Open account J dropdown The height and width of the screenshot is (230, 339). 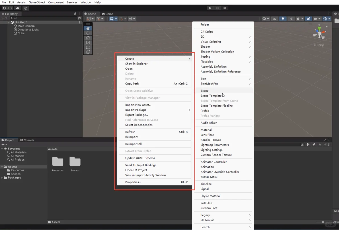pos(7,8)
